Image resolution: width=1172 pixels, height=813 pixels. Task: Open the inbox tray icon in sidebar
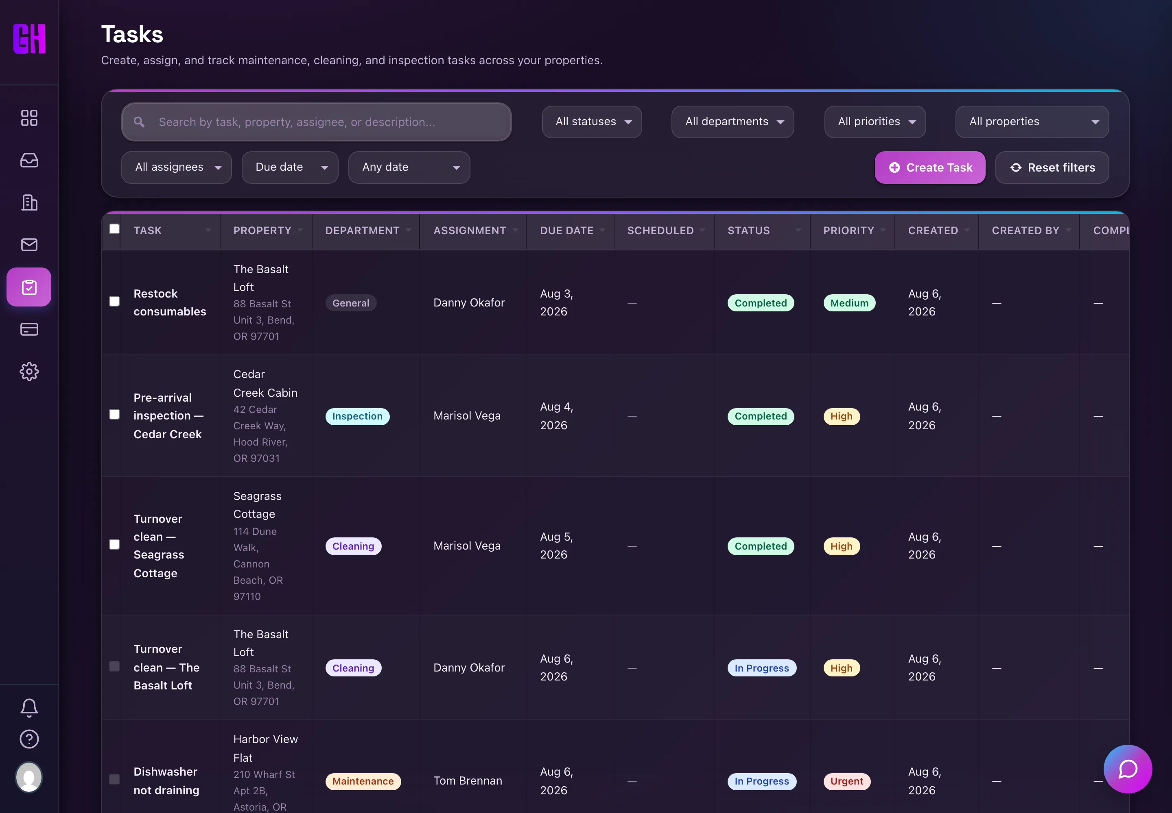click(x=29, y=160)
